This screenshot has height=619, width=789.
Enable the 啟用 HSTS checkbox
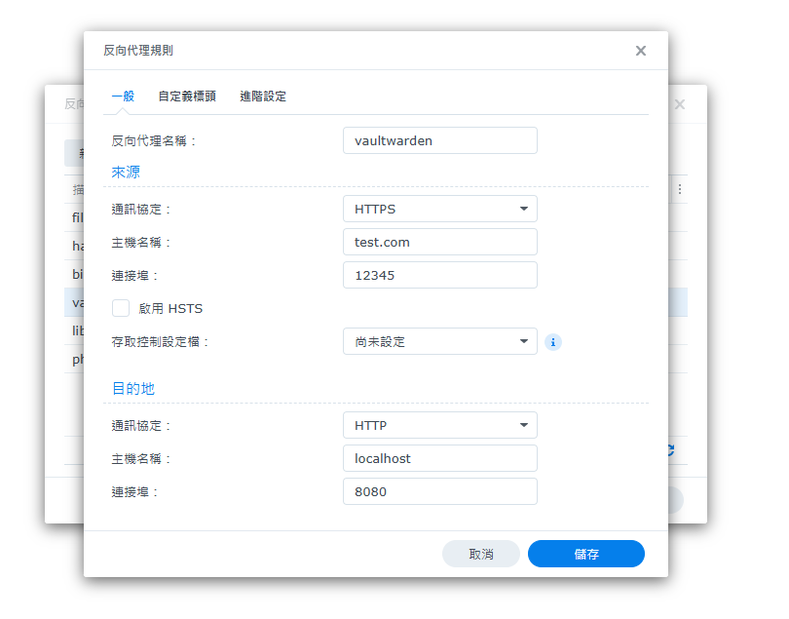coord(121,308)
